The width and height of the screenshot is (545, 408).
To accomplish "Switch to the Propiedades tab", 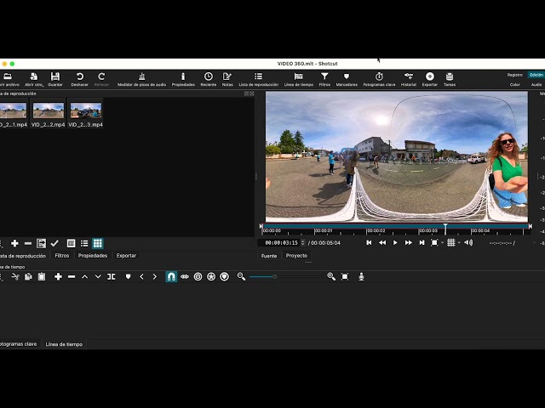I will [93, 256].
